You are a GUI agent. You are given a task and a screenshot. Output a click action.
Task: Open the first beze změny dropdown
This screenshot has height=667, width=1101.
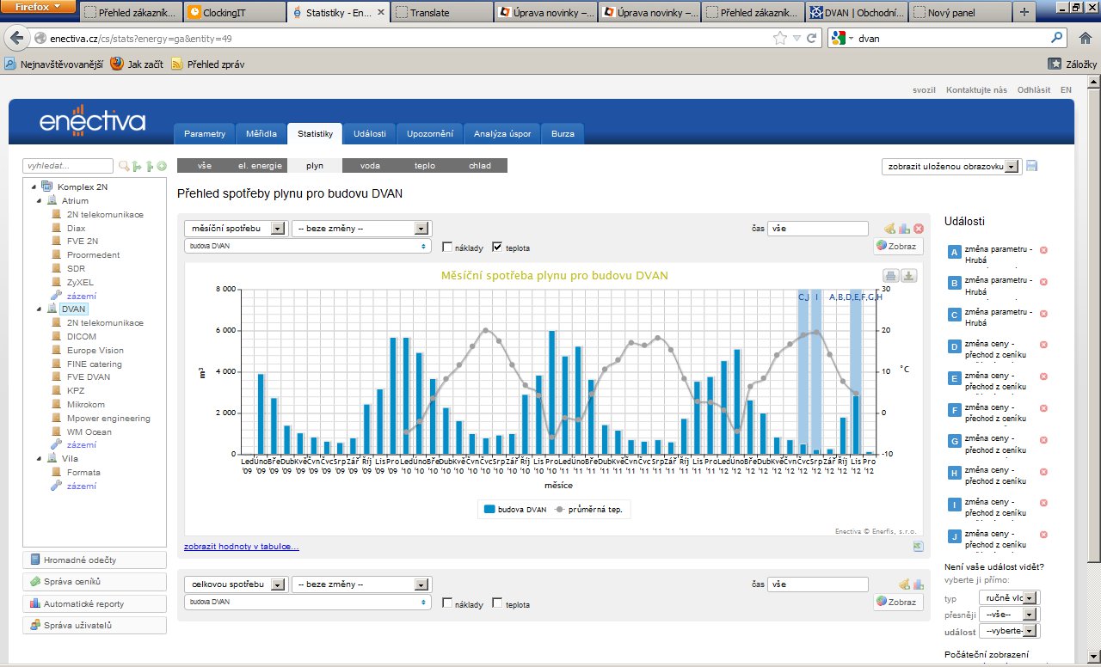click(x=360, y=229)
